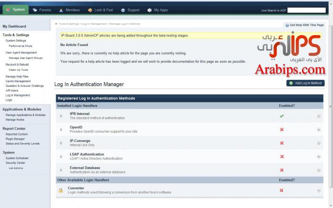Open the Look & Feel tab
This screenshot has height=208, width=333.
pyautogui.click(x=101, y=10)
